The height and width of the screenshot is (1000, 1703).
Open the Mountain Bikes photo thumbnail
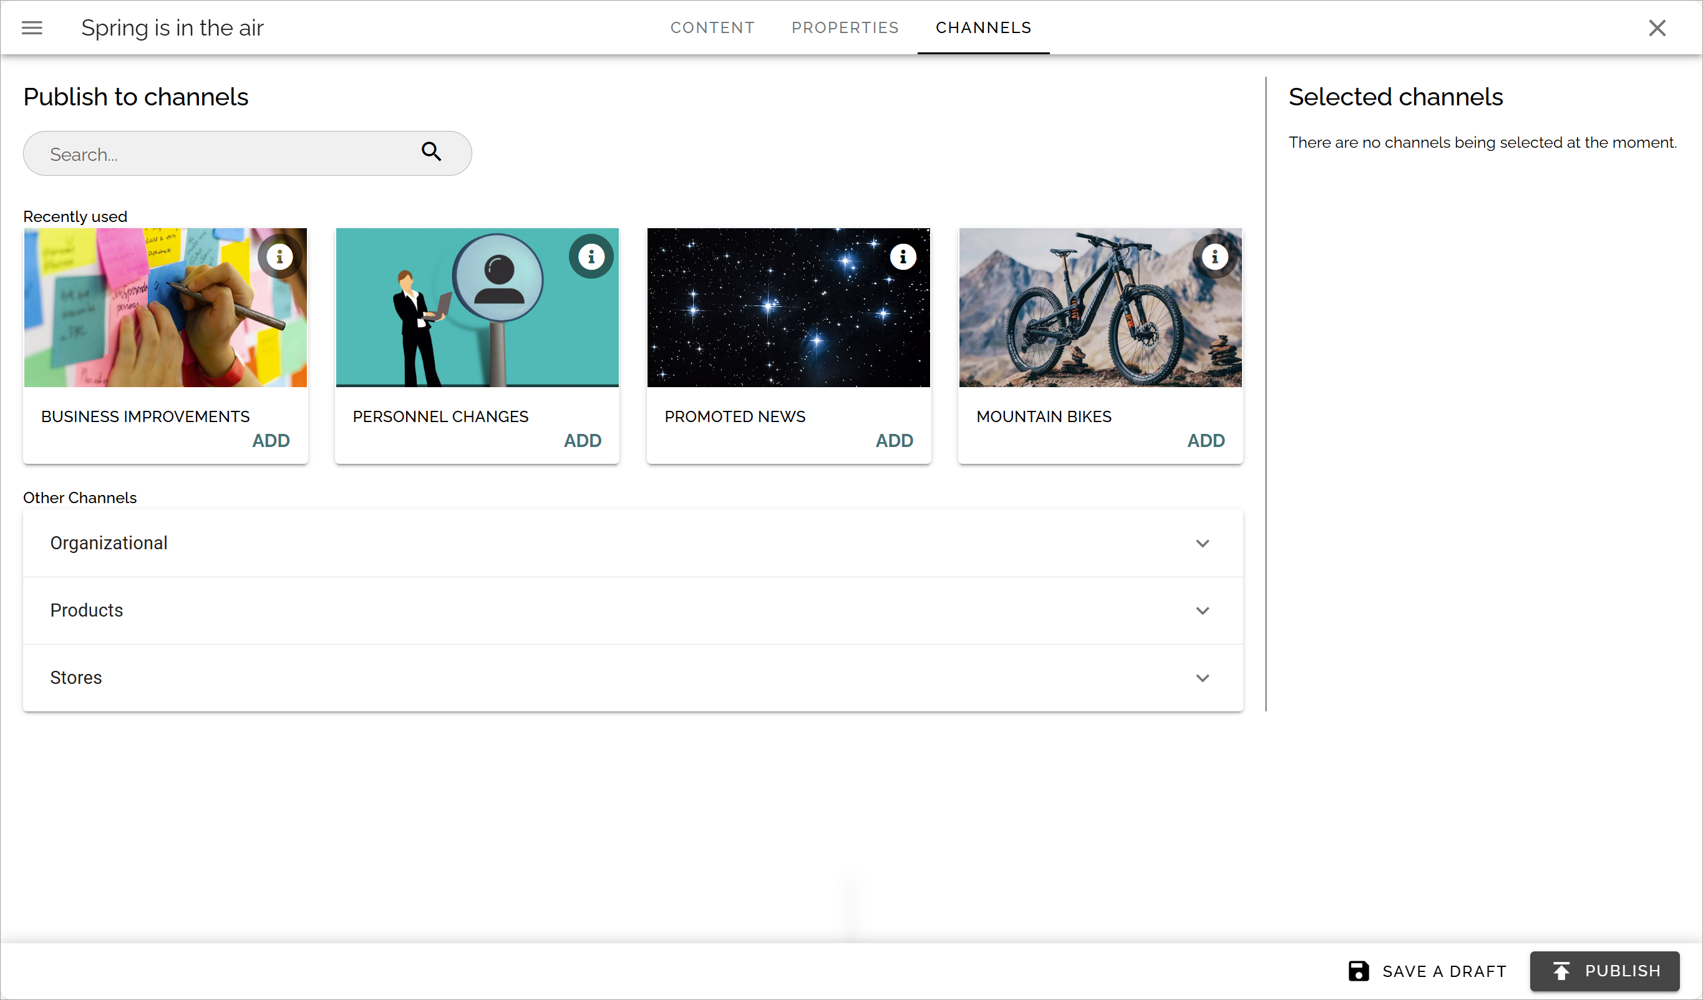tap(1100, 307)
